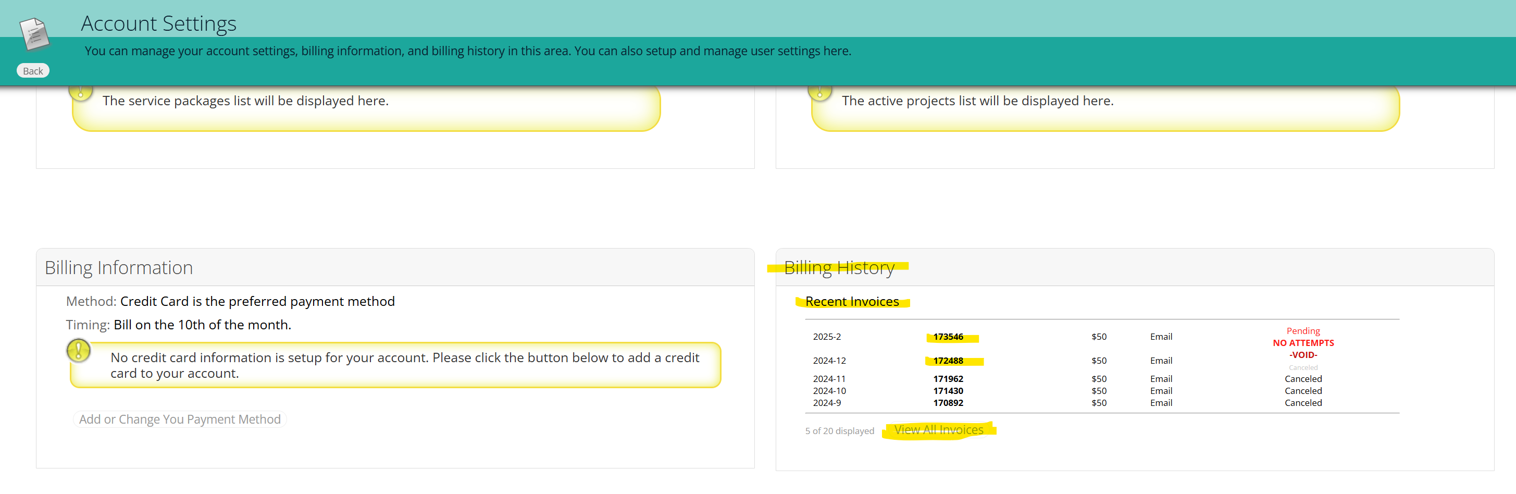Click the account settings description banner text
1516x494 pixels.
click(468, 51)
